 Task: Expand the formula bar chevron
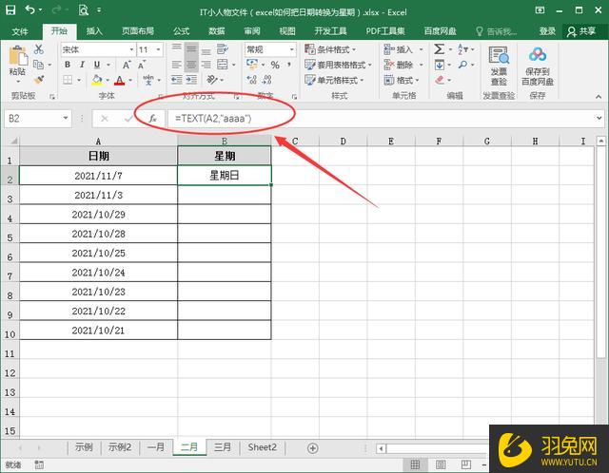(599, 118)
